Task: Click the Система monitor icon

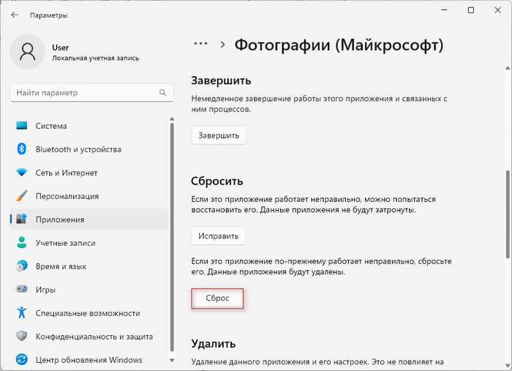Action: 21,126
